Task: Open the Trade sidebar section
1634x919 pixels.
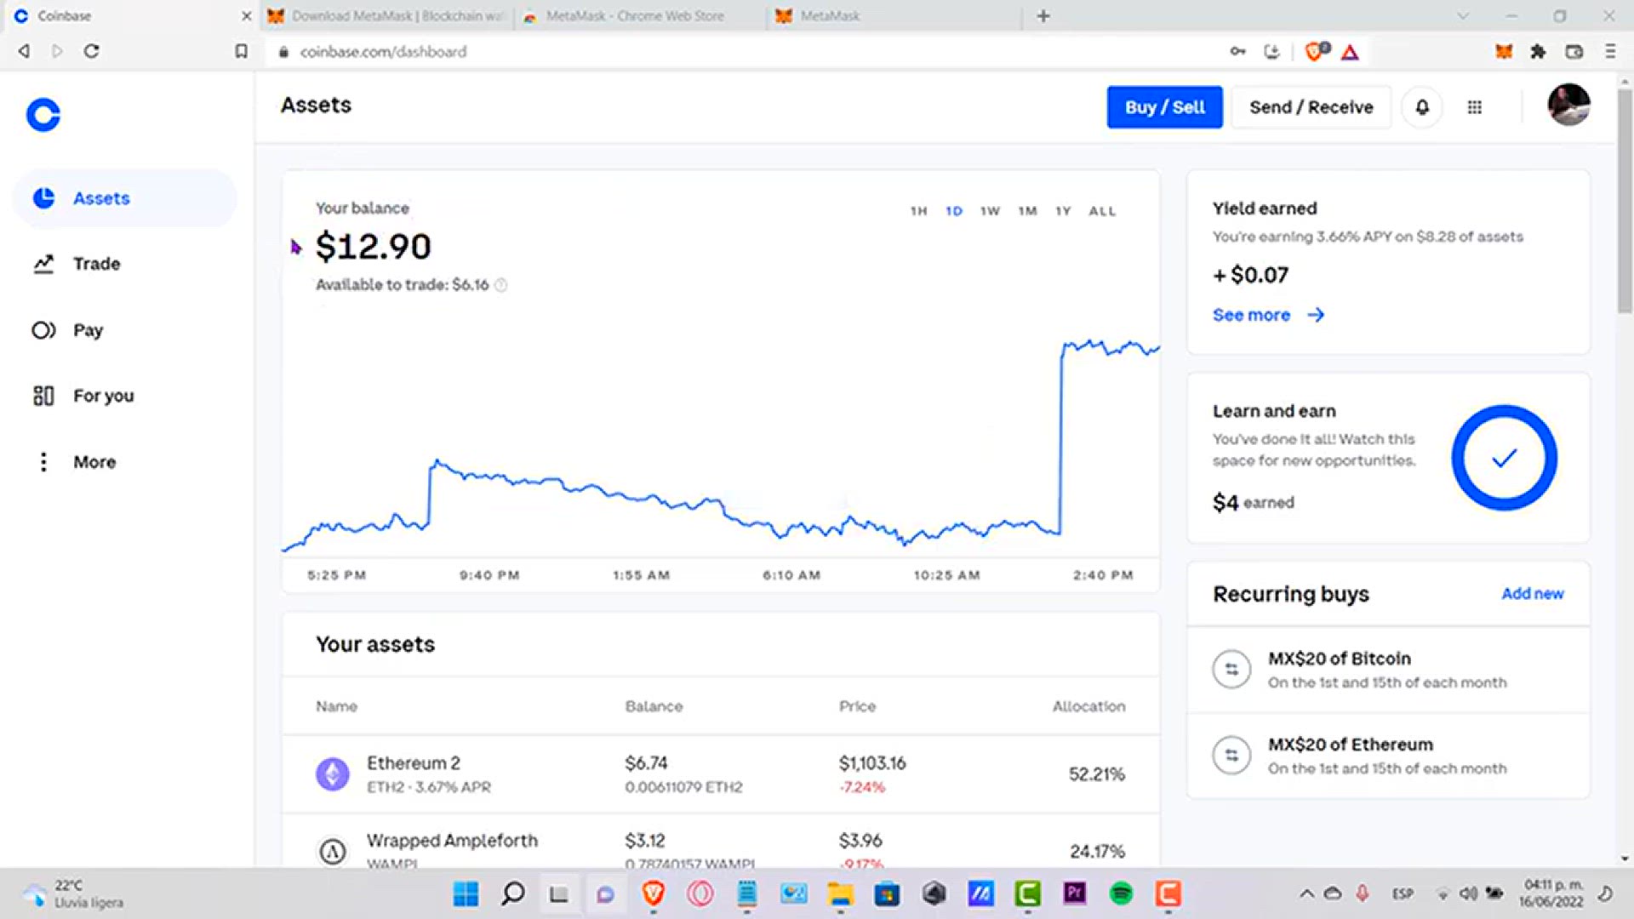Action: click(x=124, y=264)
